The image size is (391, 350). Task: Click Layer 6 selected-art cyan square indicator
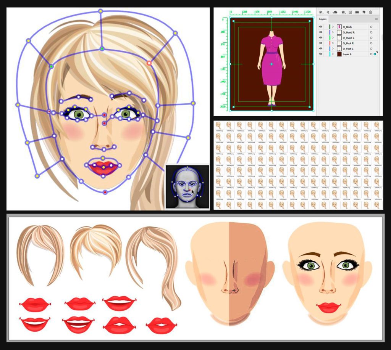[375, 54]
